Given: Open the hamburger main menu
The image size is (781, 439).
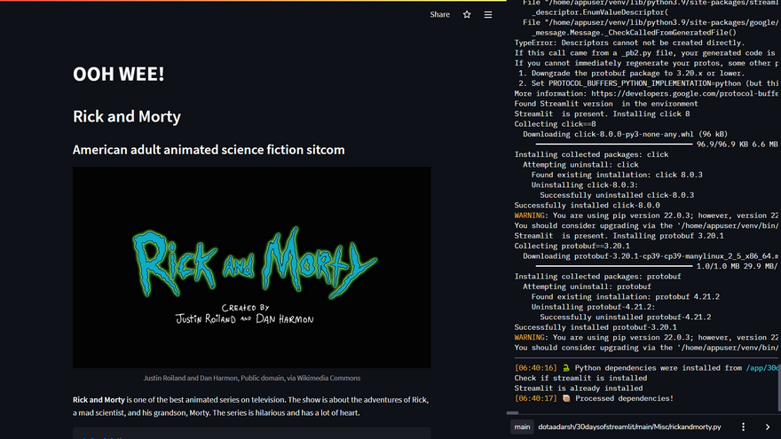Looking at the screenshot, I should (x=488, y=14).
